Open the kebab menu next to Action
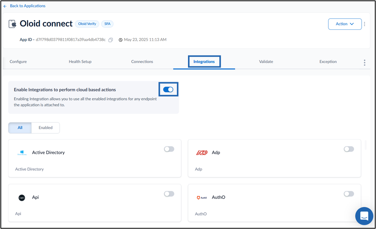This screenshot has height=229, width=376. pos(364,24)
